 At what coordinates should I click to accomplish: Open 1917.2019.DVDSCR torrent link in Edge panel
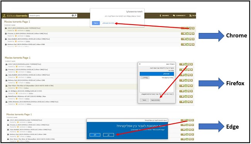tap(26, 120)
